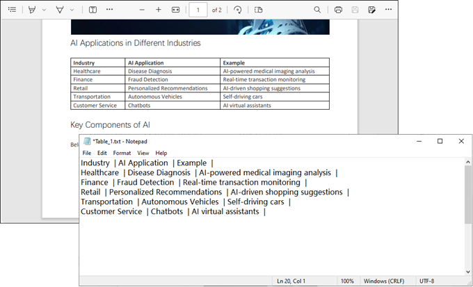Click the Notepad title bar app icon
Image resolution: width=473 pixels, height=287 pixels.
click(x=87, y=141)
